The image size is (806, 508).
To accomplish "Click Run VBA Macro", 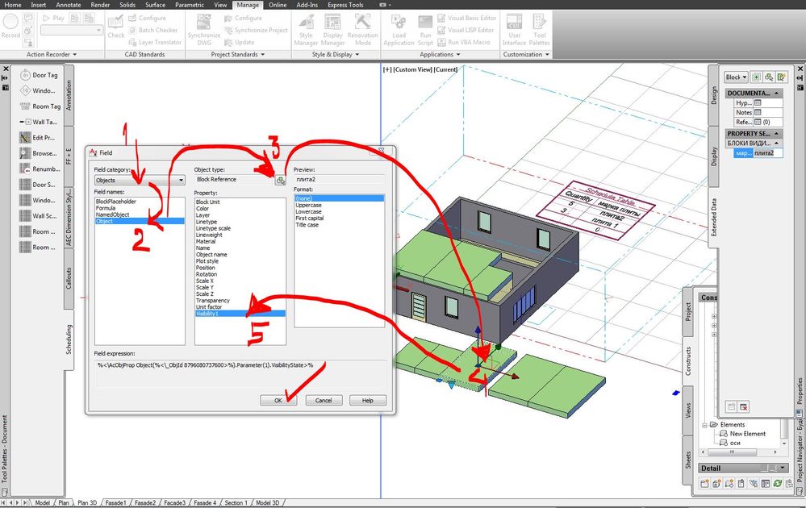I will (x=464, y=43).
